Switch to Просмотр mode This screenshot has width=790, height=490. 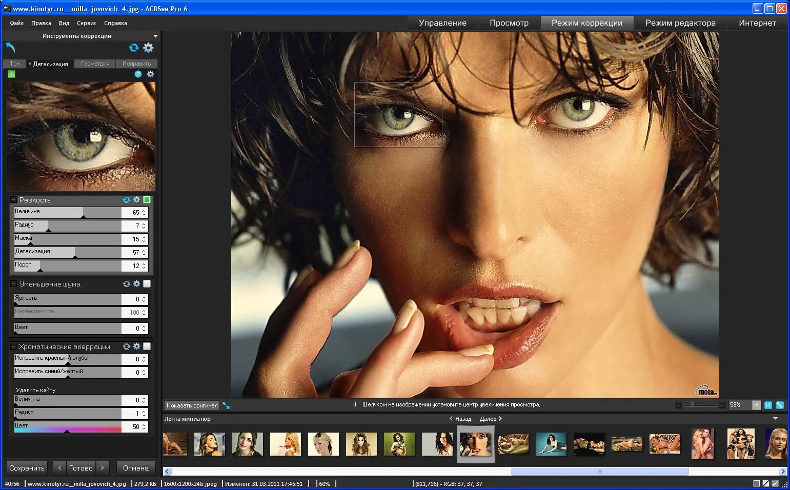pyautogui.click(x=509, y=23)
